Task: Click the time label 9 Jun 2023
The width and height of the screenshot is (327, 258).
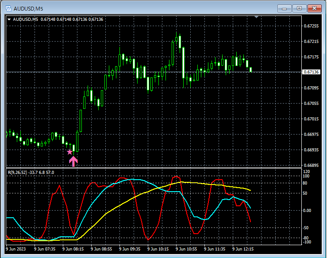Action: tap(16, 249)
